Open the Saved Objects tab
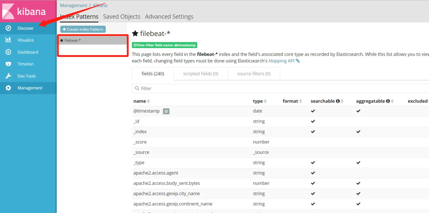Viewport: 429px width, 213px height. 122,17
